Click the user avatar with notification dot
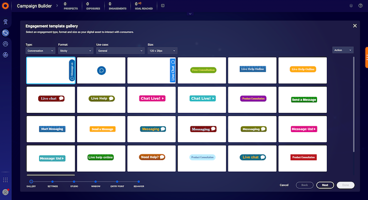 pos(5,192)
